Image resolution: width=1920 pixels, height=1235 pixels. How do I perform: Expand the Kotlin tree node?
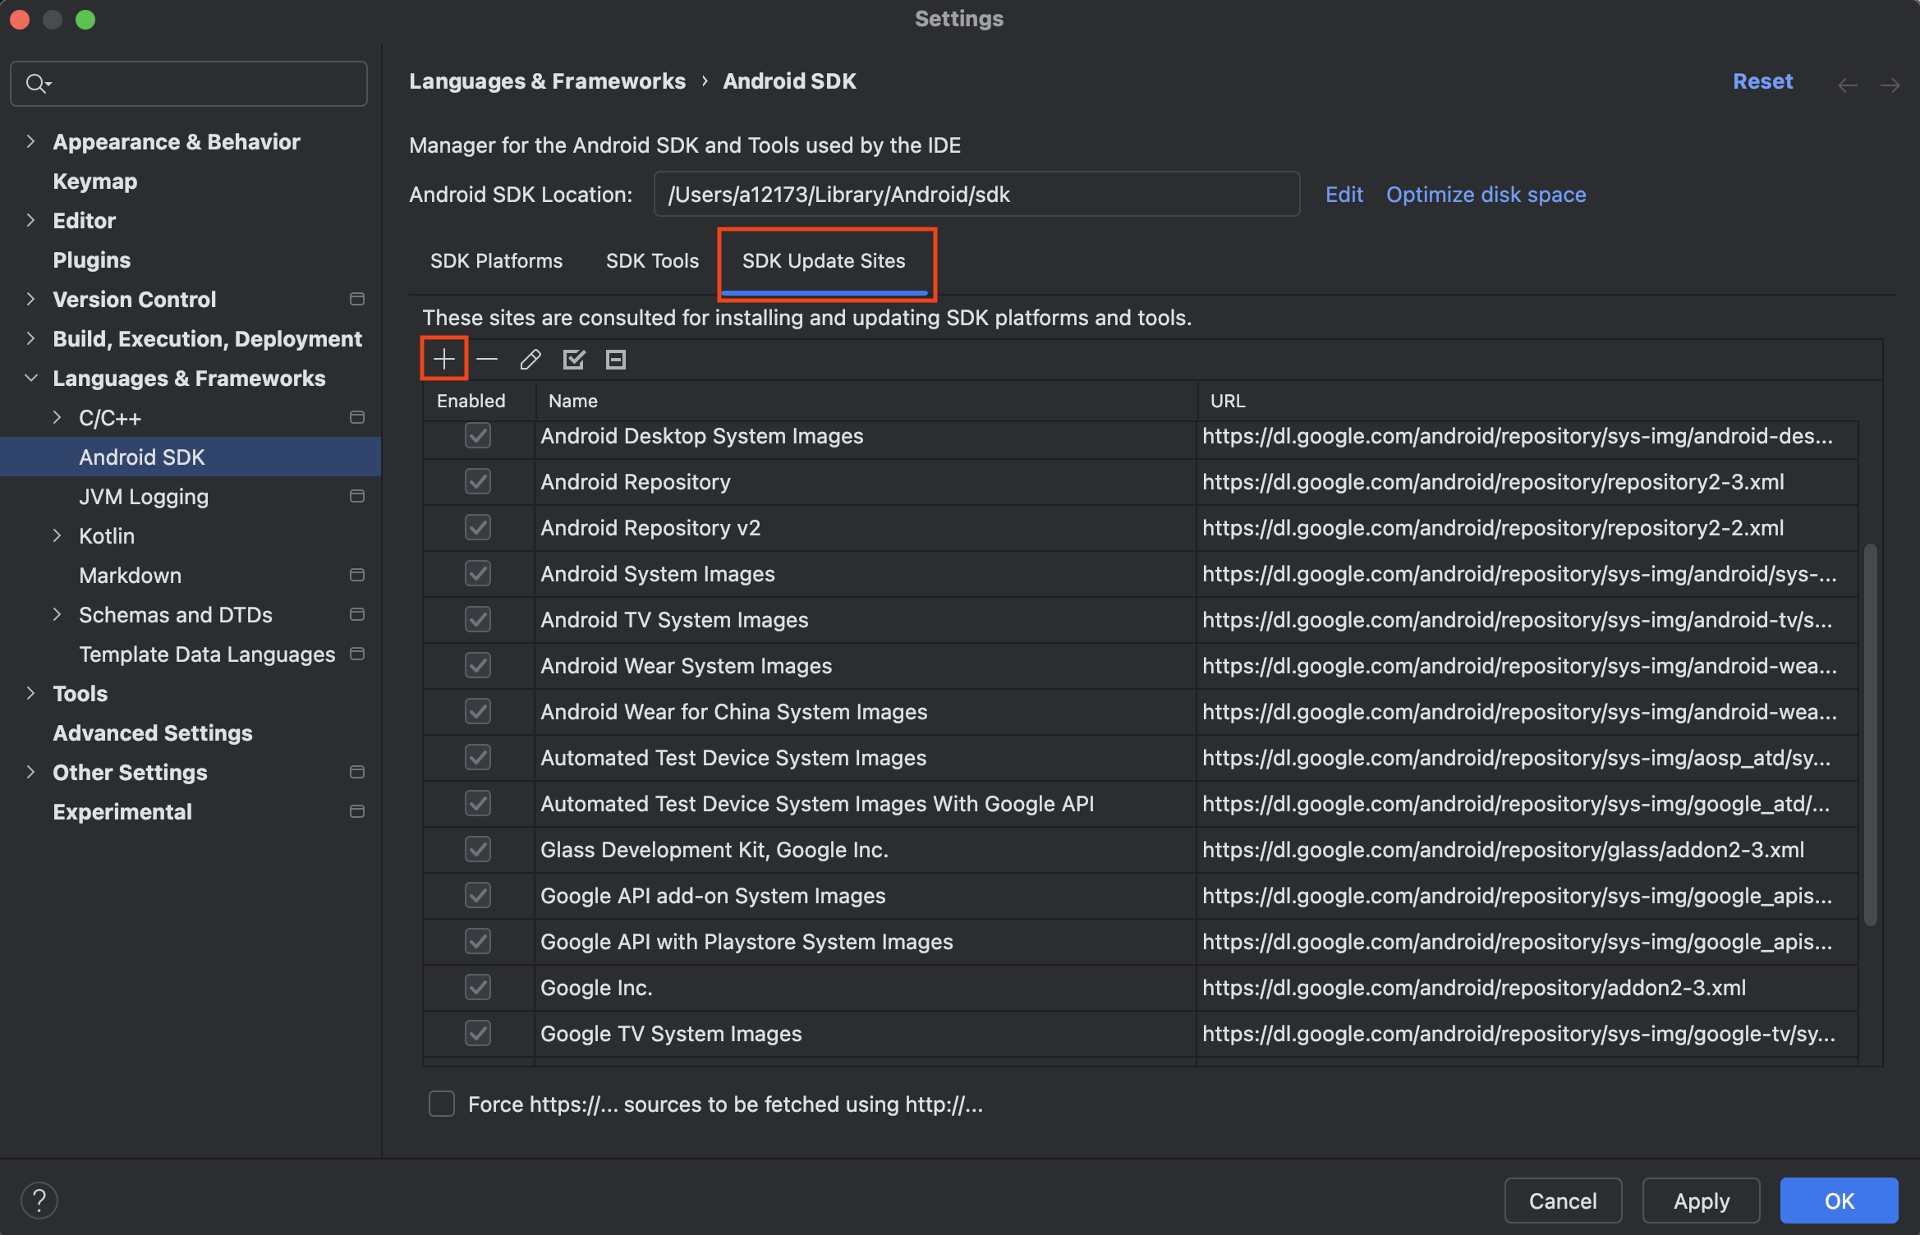(57, 535)
